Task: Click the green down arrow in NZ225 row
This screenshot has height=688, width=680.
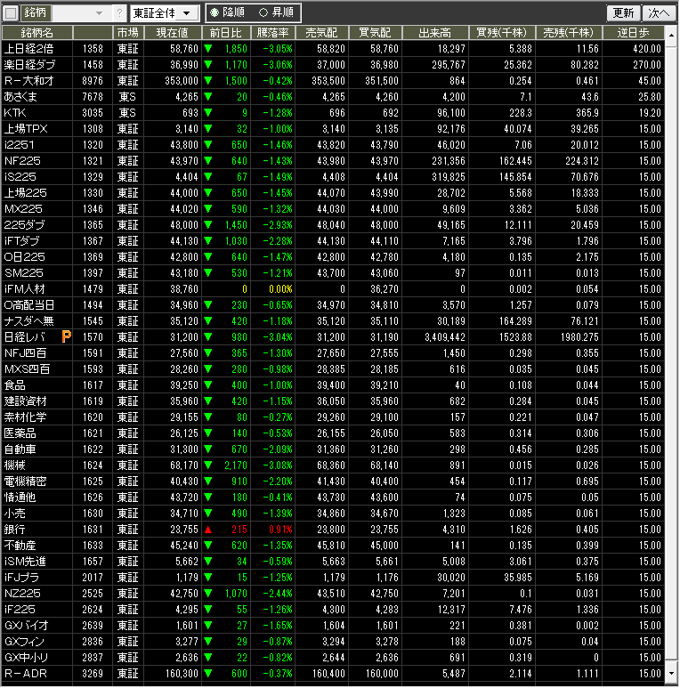Action: click(x=208, y=594)
